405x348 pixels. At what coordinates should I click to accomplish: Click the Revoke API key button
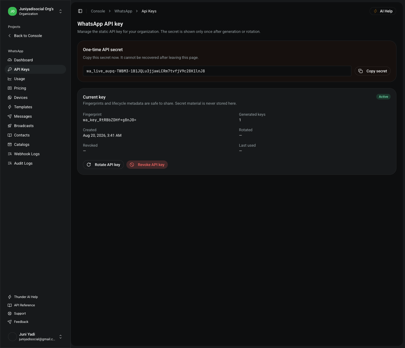coord(147,165)
